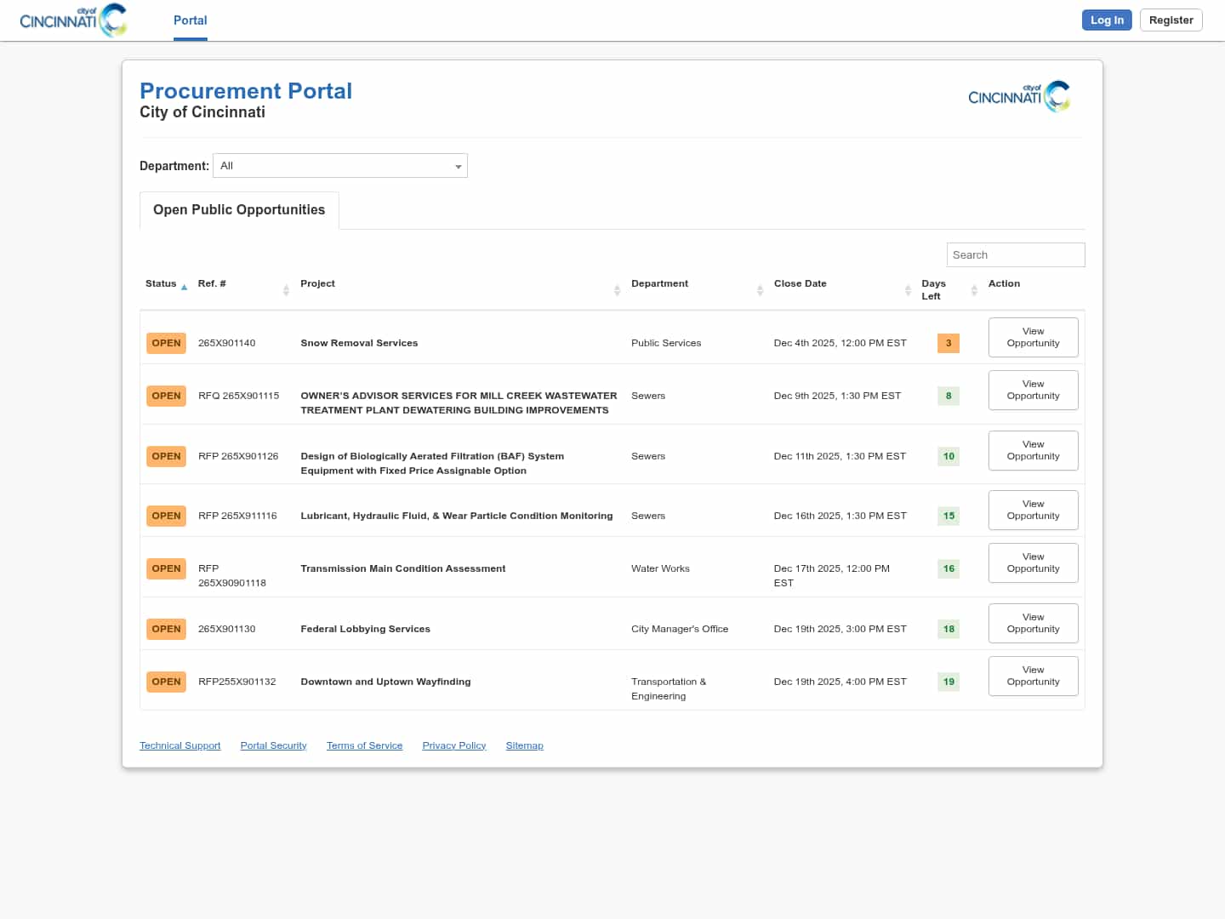The width and height of the screenshot is (1225, 919).
Task: Sort by Ref. # column arrows
Action: tap(286, 290)
